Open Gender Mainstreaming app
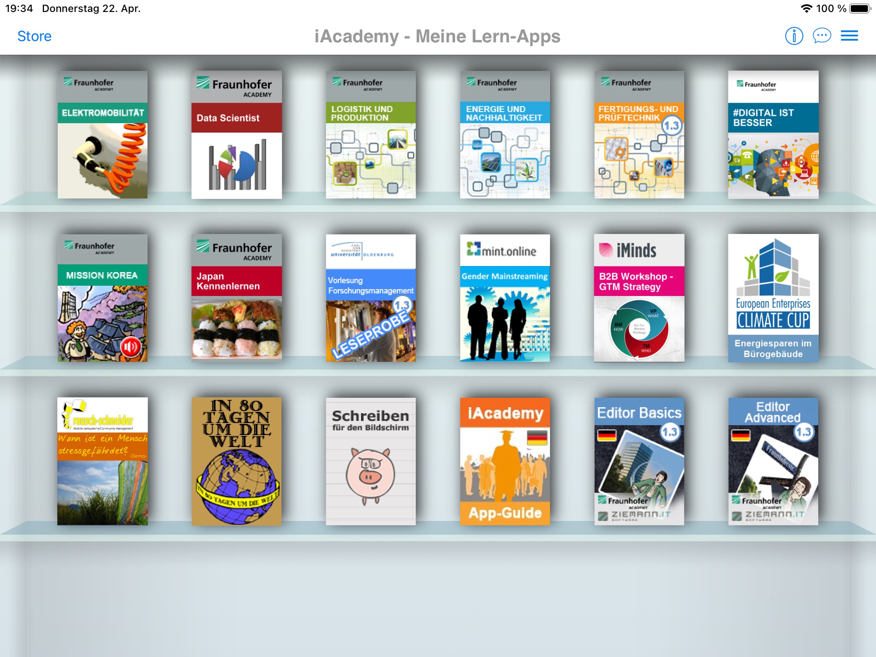Screen dimensions: 876x657 coord(505,298)
